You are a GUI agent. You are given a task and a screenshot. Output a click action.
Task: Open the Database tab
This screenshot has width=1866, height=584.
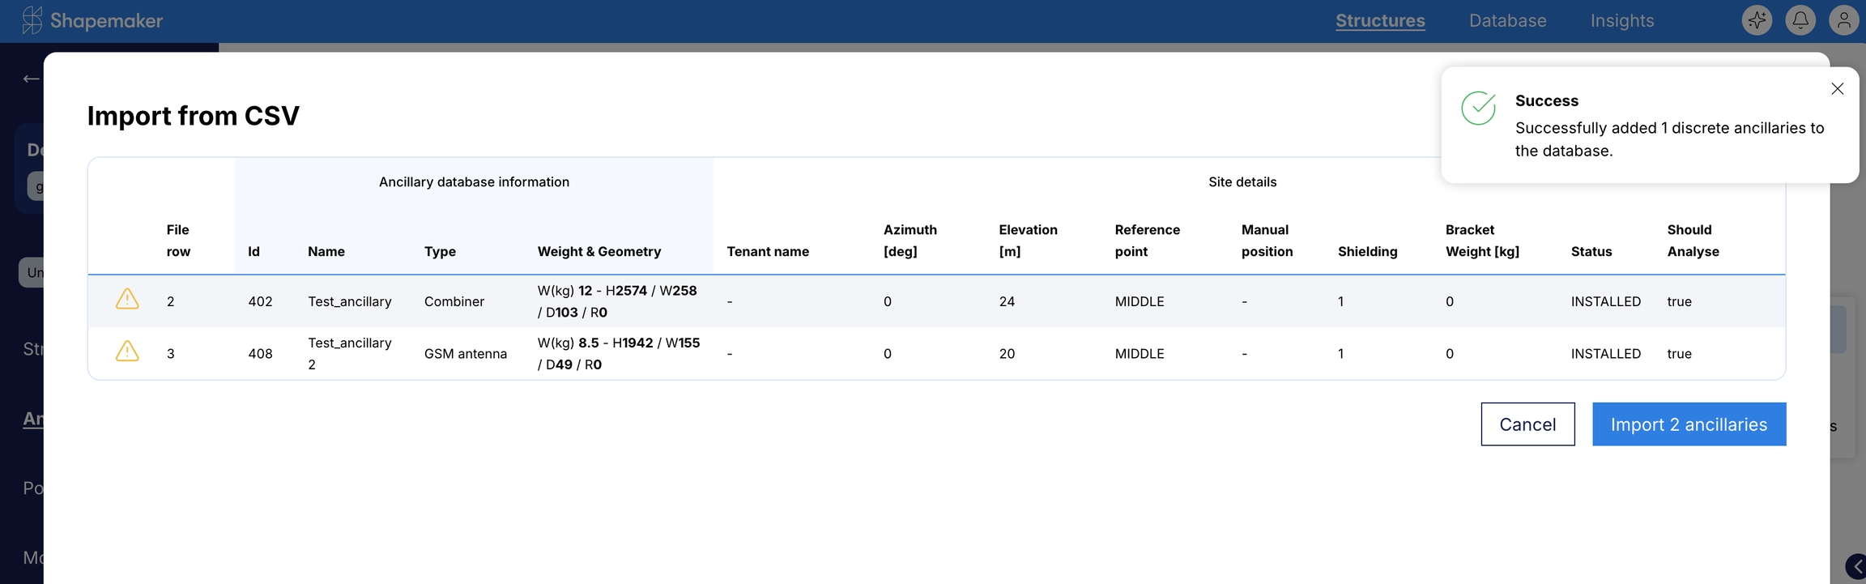pos(1507,21)
